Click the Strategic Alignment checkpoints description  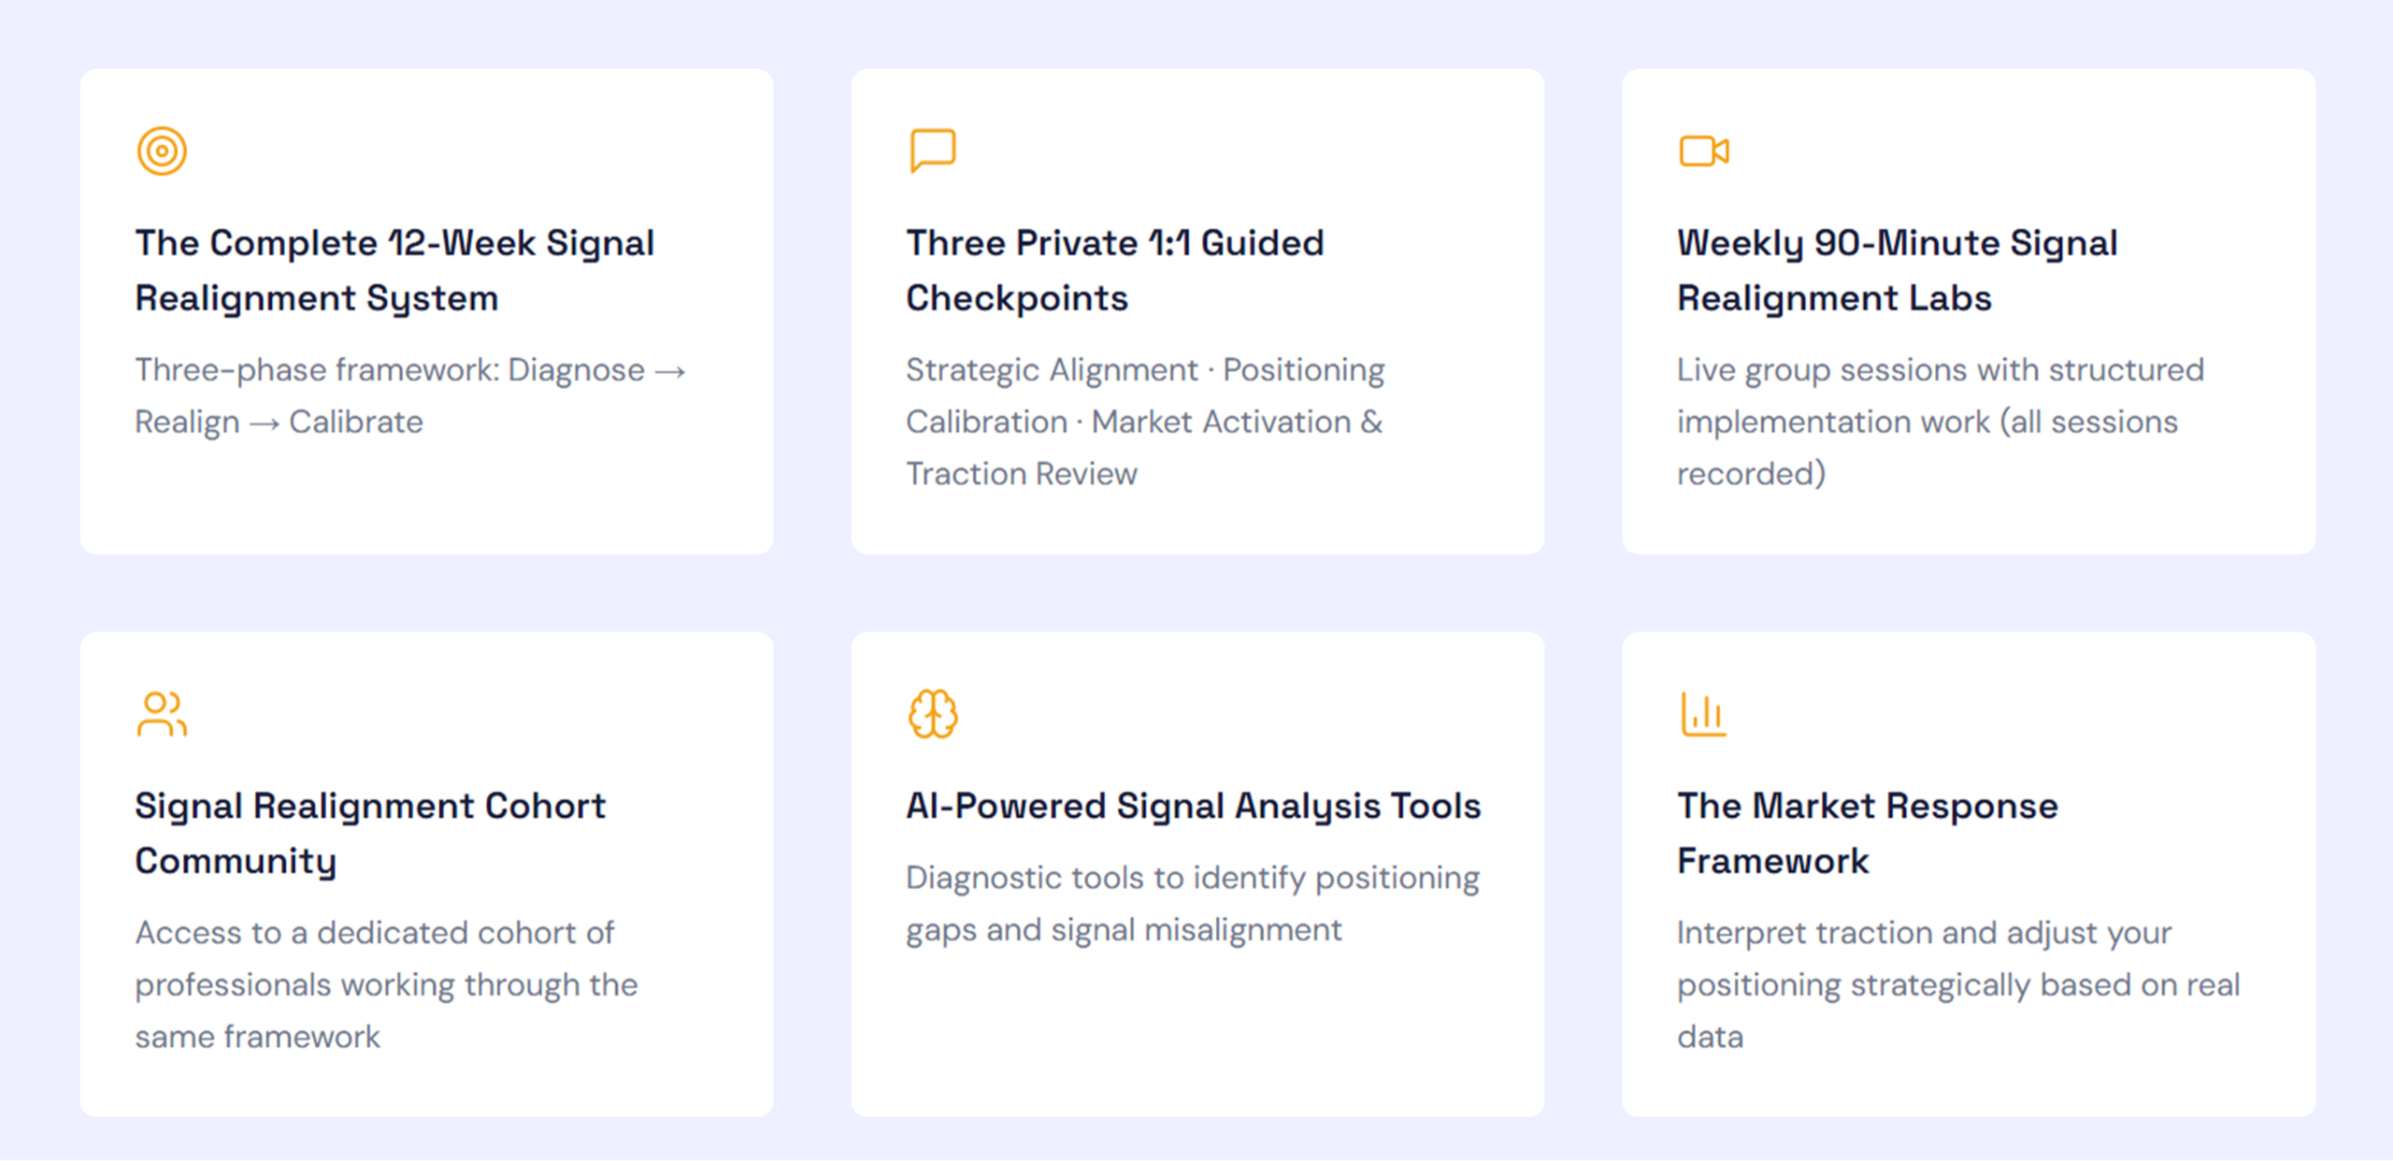pyautogui.click(x=1145, y=422)
